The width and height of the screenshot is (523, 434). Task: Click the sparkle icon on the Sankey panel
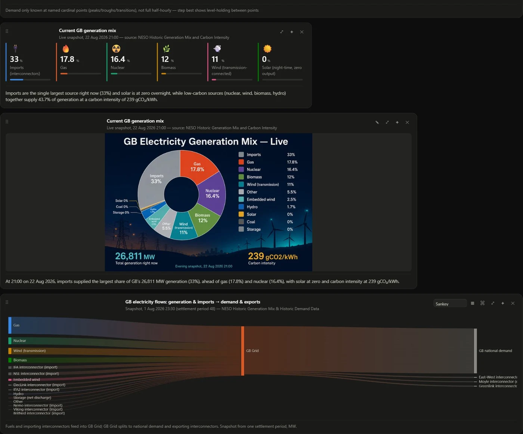(503, 303)
